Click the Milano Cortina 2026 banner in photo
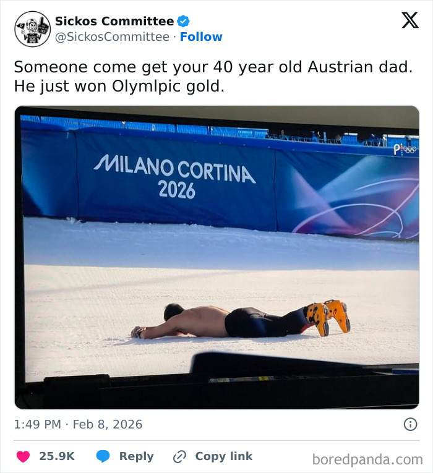Image resolution: width=433 pixels, height=473 pixels. pyautogui.click(x=175, y=176)
